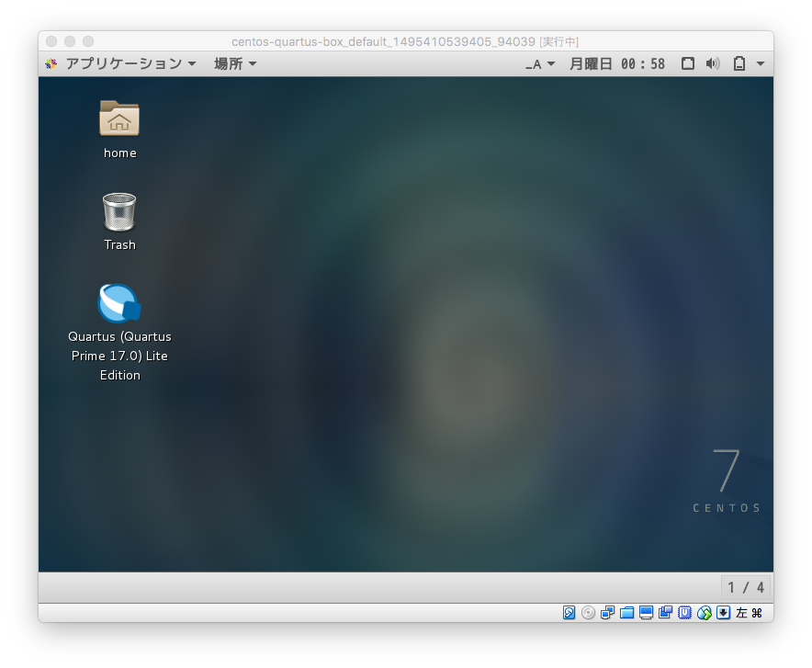Click the VirtualBox hard disk activity icon
Viewport: 812px width, 668px height.
pos(569,613)
